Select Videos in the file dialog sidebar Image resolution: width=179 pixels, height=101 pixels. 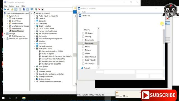(88, 53)
